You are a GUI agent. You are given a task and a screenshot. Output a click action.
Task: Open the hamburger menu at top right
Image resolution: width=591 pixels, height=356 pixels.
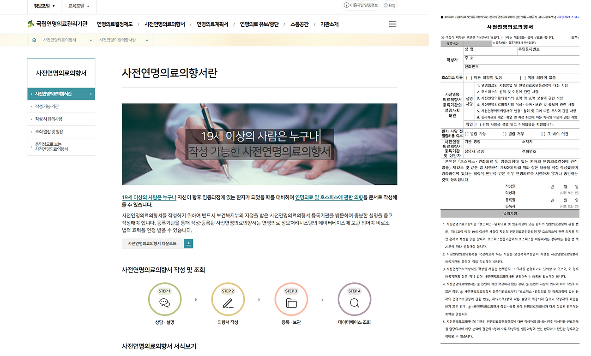(392, 24)
